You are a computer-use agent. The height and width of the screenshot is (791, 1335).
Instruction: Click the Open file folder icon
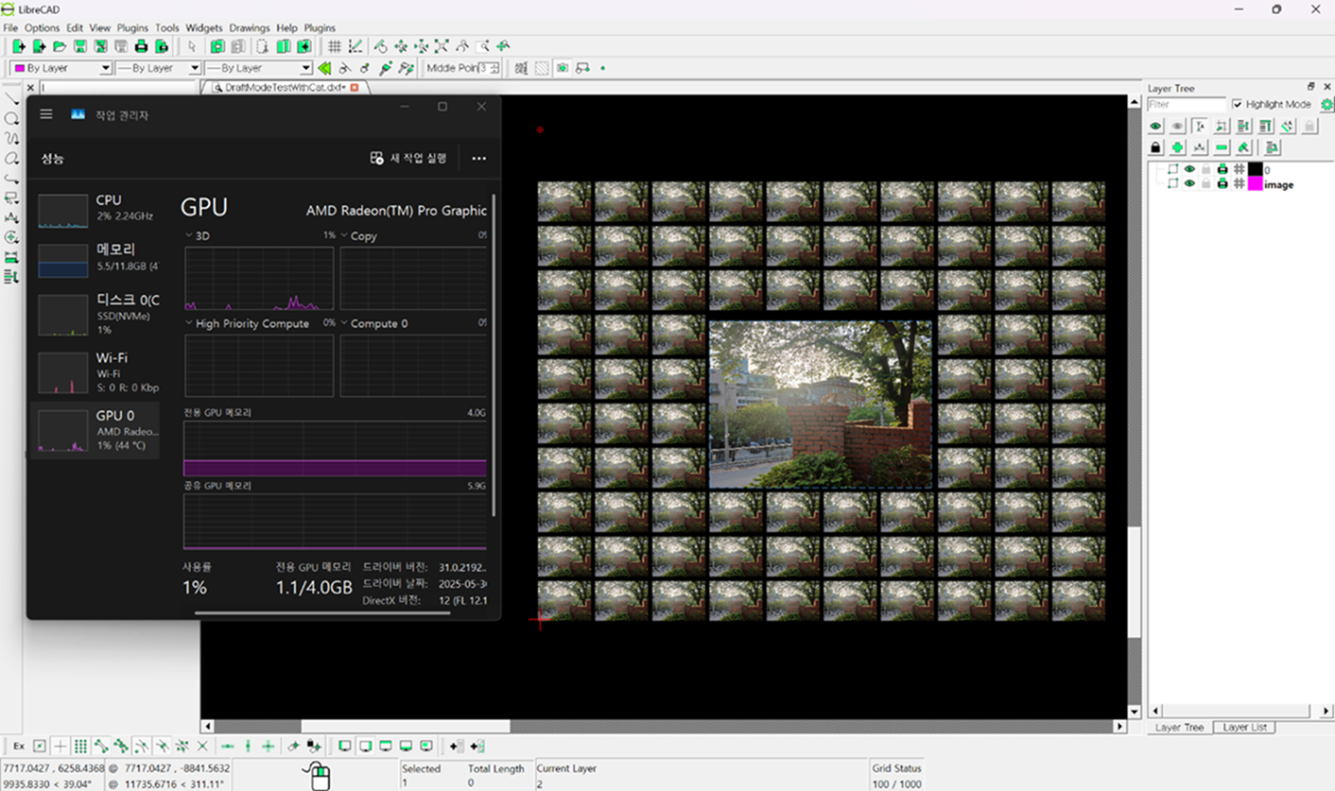pos(59,46)
